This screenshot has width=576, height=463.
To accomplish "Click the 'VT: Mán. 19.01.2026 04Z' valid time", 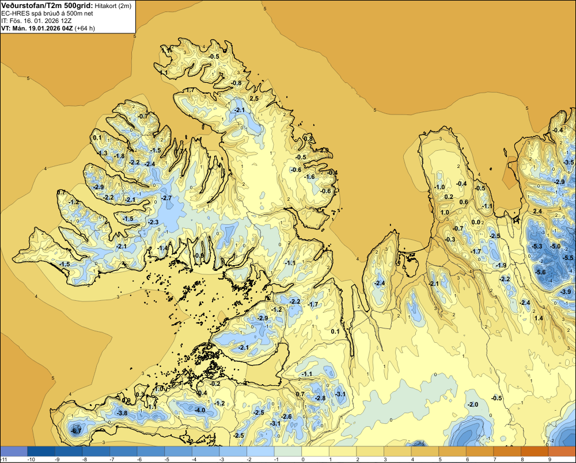I will pyautogui.click(x=37, y=28).
